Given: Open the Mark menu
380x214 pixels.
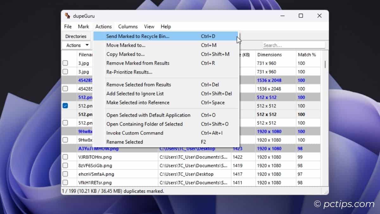Looking at the screenshot, I should pos(83,27).
